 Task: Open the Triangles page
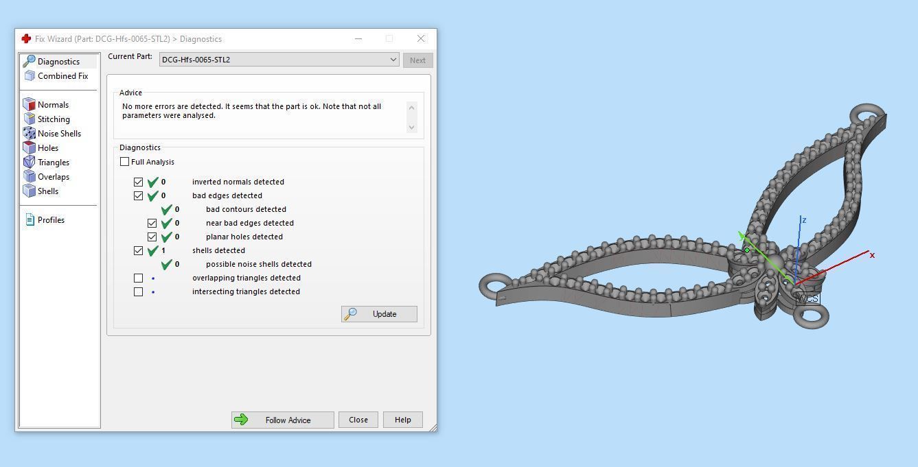click(54, 163)
